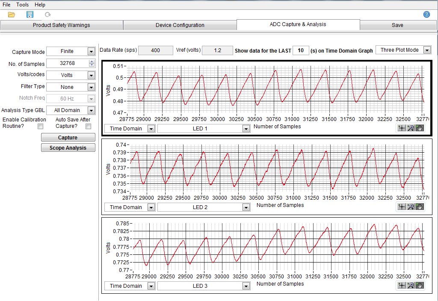Click the Show data for LAST seconds field
The height and width of the screenshot is (301, 438).
301,50
